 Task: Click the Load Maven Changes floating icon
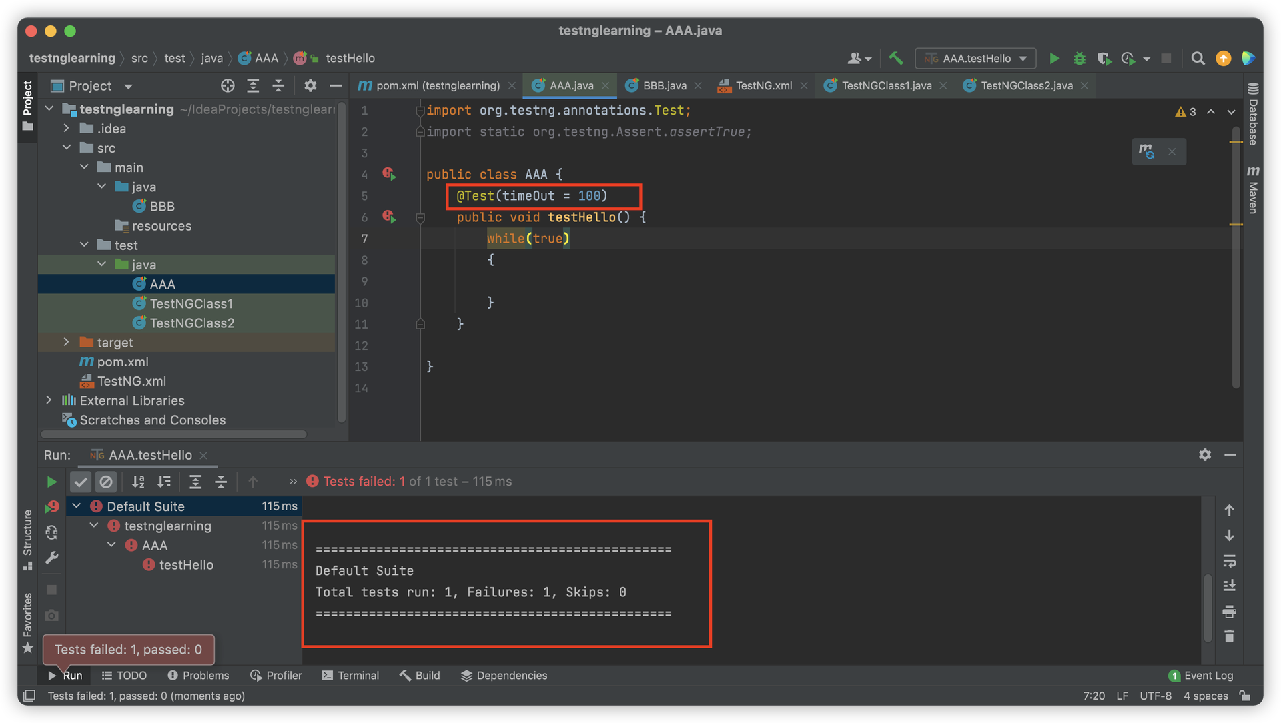click(1146, 151)
